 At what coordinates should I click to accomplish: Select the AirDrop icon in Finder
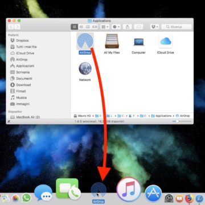(85, 40)
